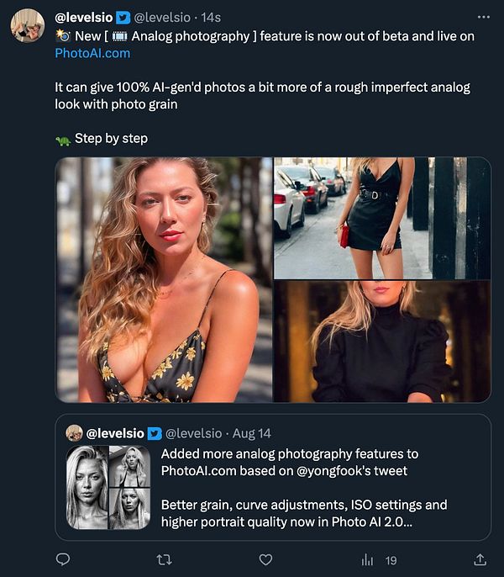Viewport: 504px width, 577px height.
Task: Open black and white portrait thumbnails
Action: click(x=108, y=487)
